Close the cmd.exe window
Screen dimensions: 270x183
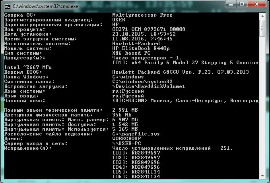point(256,4)
